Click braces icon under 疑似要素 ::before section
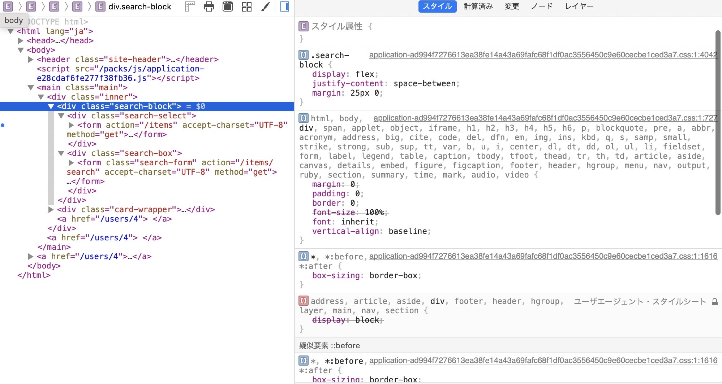The width and height of the screenshot is (722, 384). [x=304, y=360]
